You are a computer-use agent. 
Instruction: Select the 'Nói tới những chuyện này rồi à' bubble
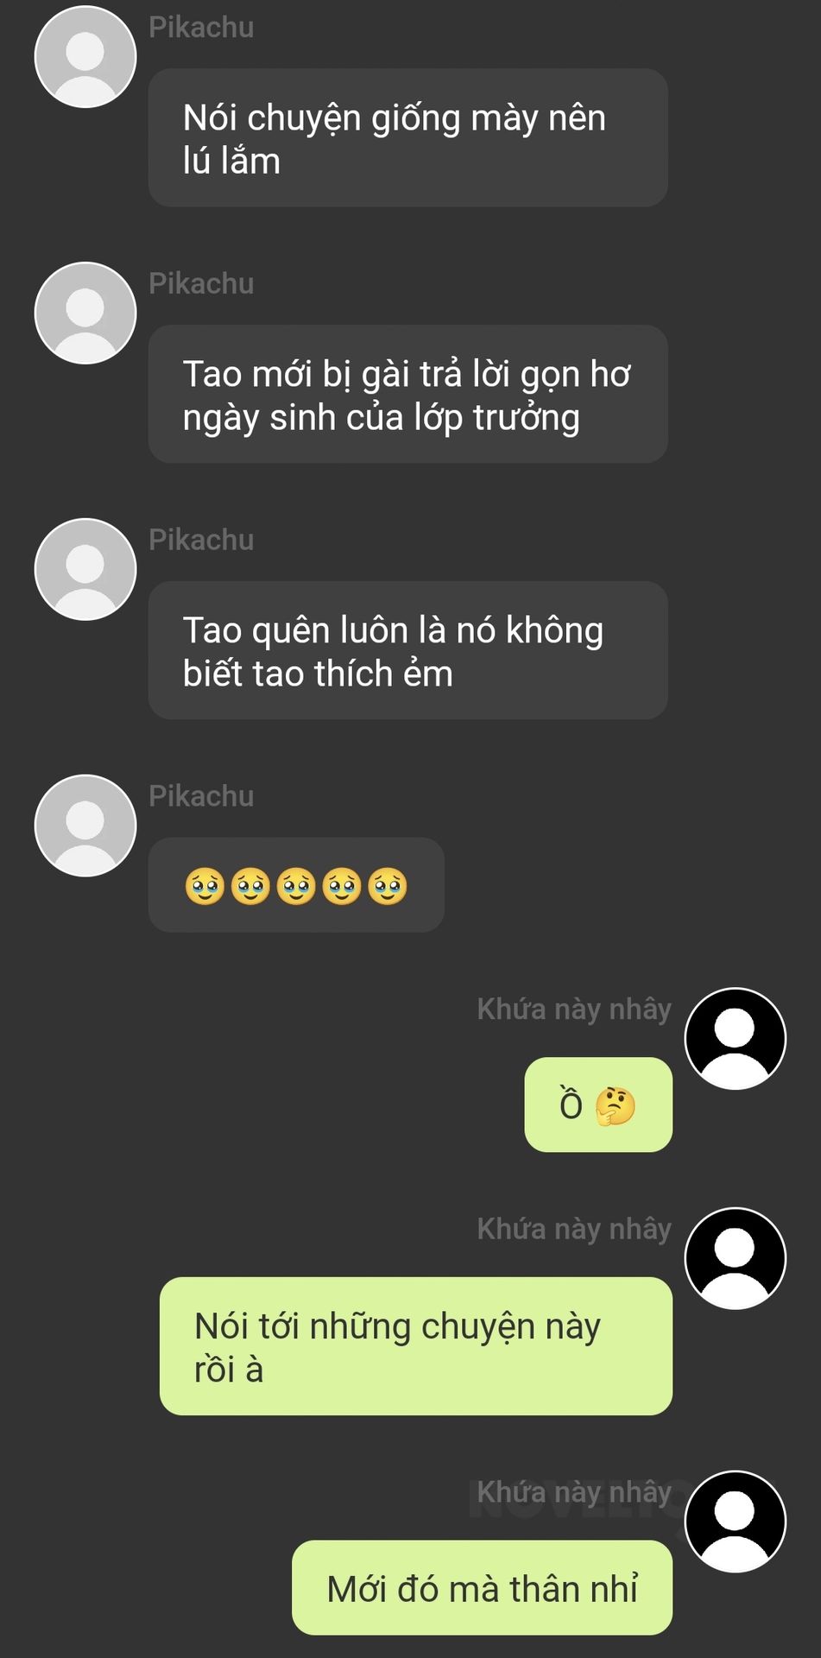pyautogui.click(x=416, y=1346)
